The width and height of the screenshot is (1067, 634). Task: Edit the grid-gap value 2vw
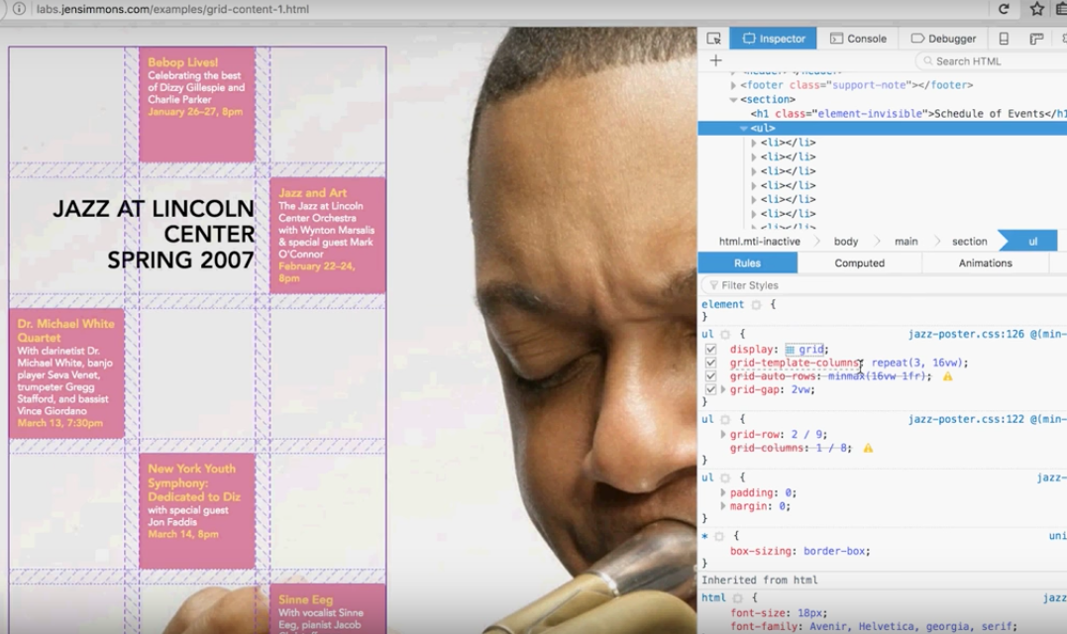coord(802,389)
